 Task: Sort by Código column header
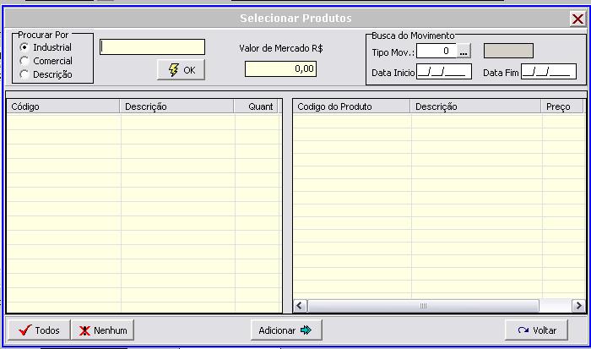click(x=63, y=106)
